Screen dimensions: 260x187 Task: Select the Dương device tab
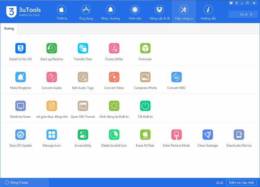[9, 29]
